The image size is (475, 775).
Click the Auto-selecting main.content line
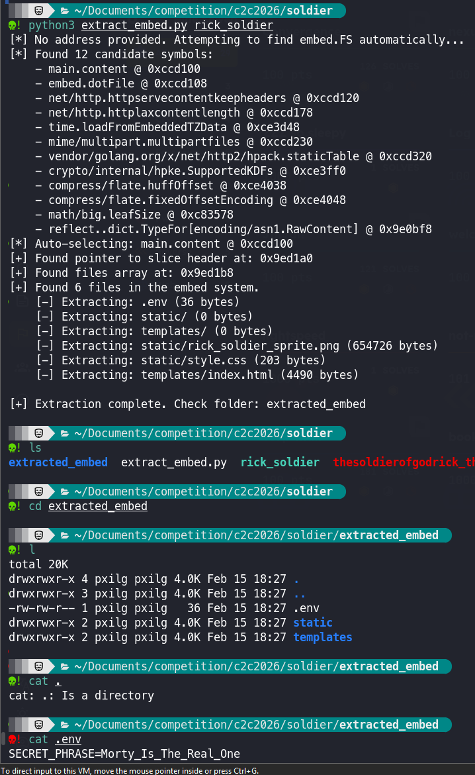152,244
